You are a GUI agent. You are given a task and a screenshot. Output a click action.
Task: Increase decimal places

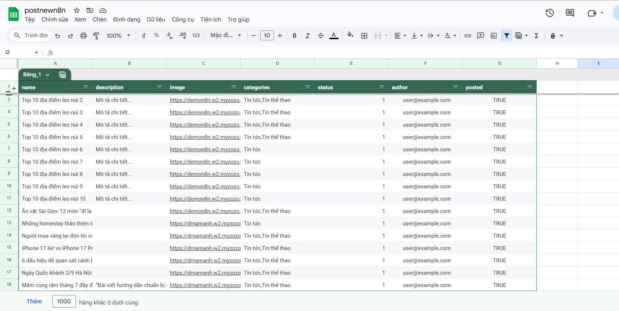coord(183,36)
